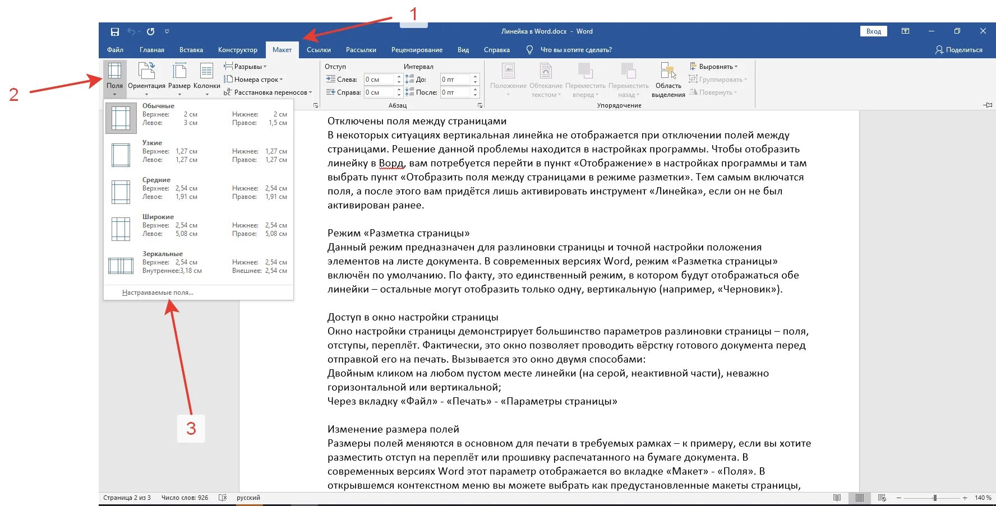
Task: Click the Поля margins button
Action: click(114, 79)
